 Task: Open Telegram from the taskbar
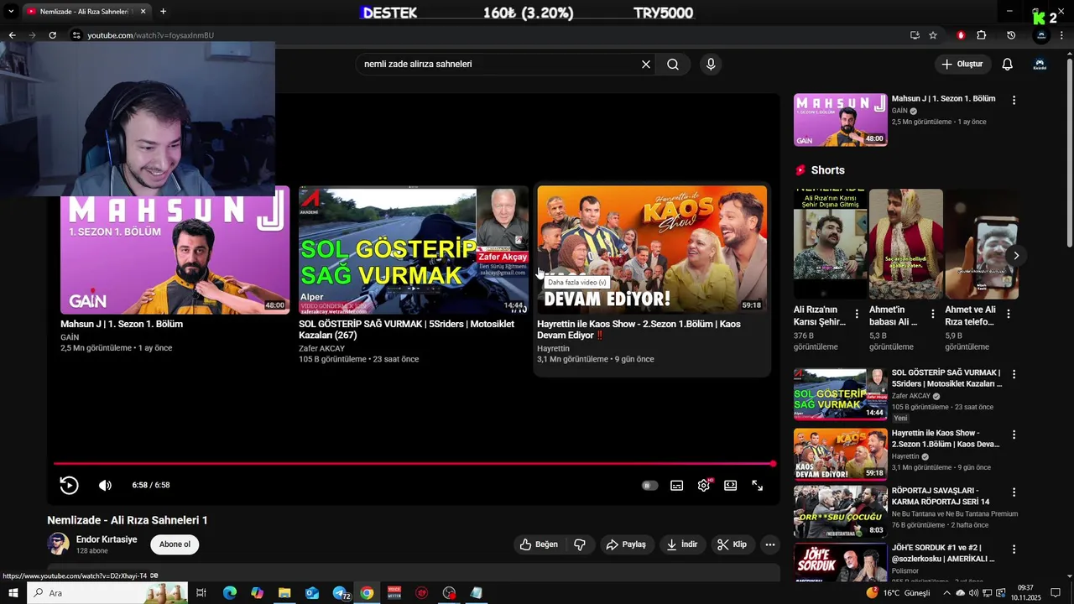tap(340, 593)
